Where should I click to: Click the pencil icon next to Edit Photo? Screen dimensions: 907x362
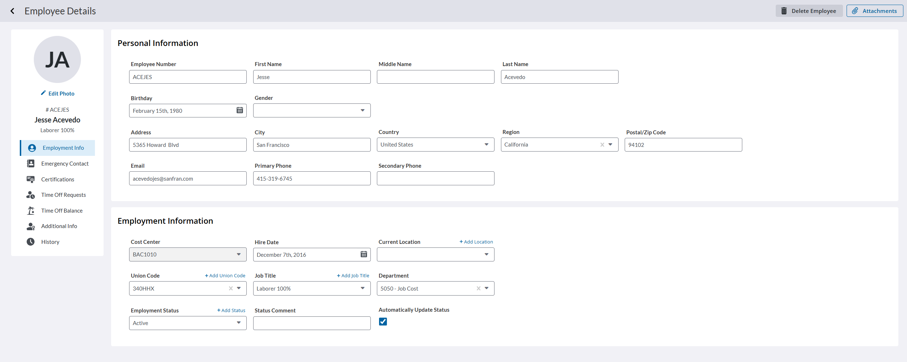pos(43,93)
